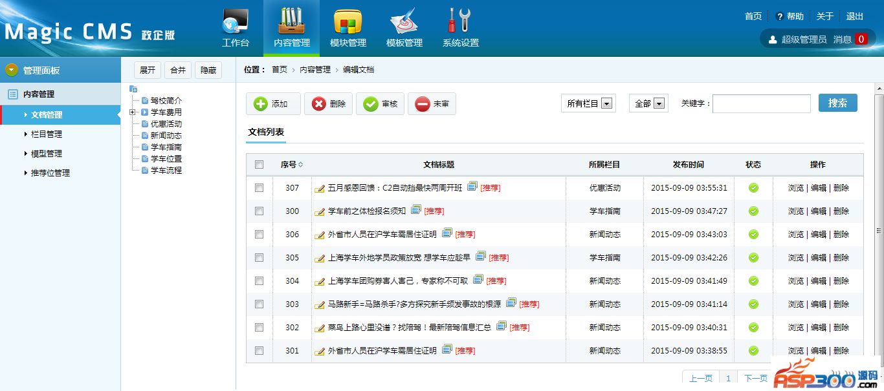Viewport: 884px width, 391px height.
Task: Switch to the 文档列表 tab
Action: pos(266,132)
